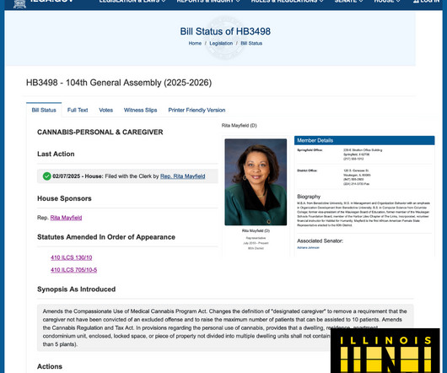Open the Votes tab
Screen dimensions: 447x373
pyautogui.click(x=105, y=110)
